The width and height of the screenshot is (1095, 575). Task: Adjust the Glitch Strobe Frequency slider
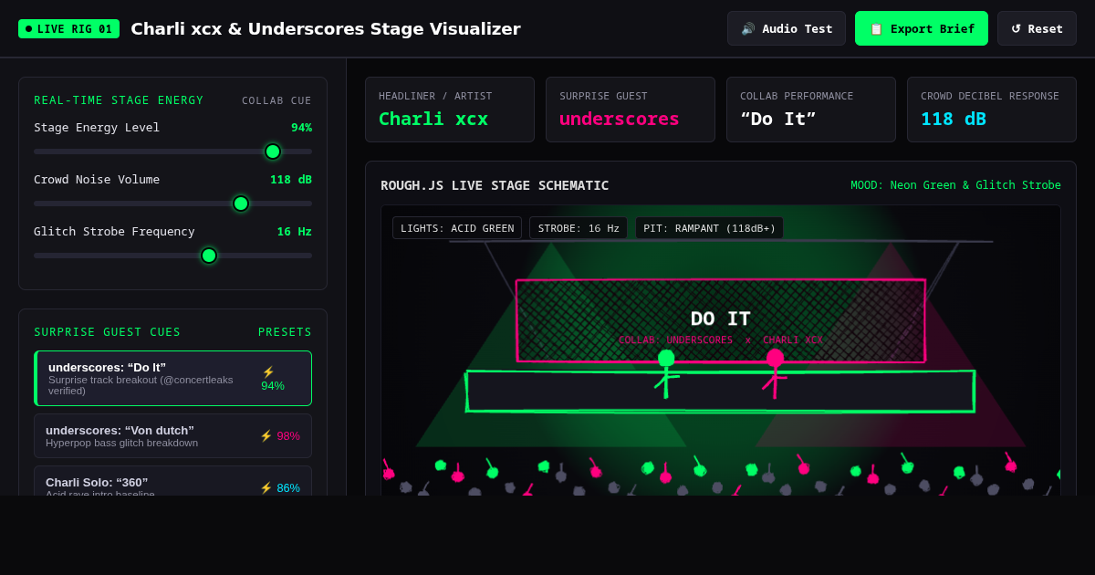[172, 256]
